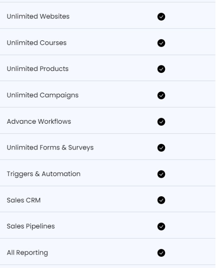Click the checkmark next to Unlimited Campaigns
This screenshot has height=268, width=217.
(161, 96)
